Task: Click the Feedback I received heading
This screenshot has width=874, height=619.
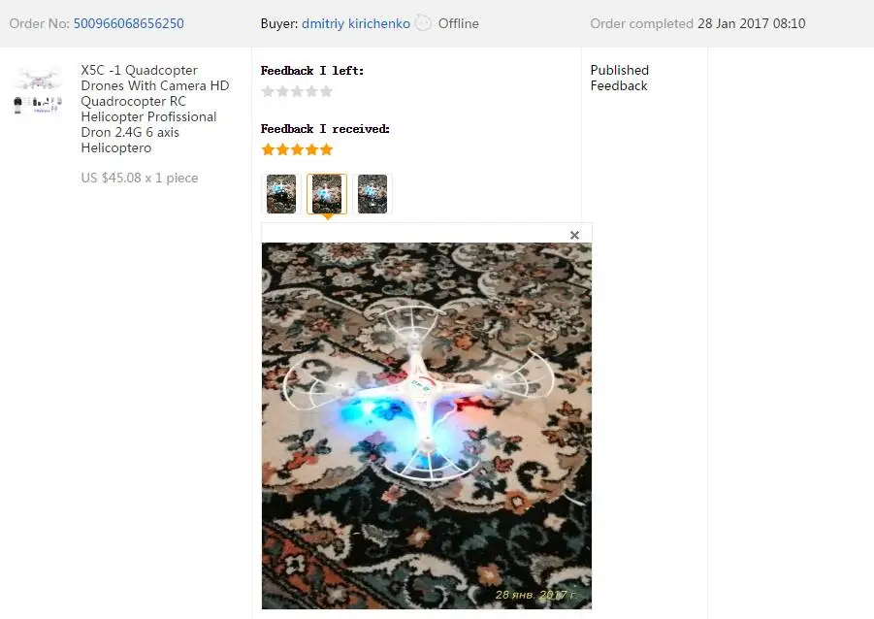Action: 325,129
